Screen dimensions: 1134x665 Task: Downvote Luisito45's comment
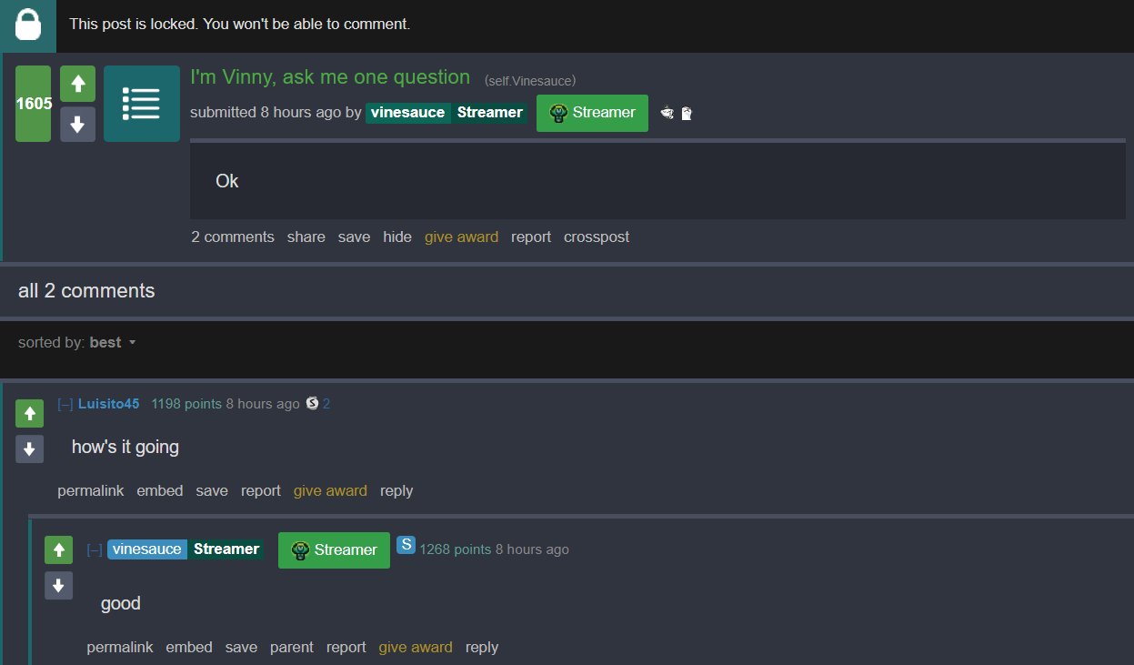29,448
